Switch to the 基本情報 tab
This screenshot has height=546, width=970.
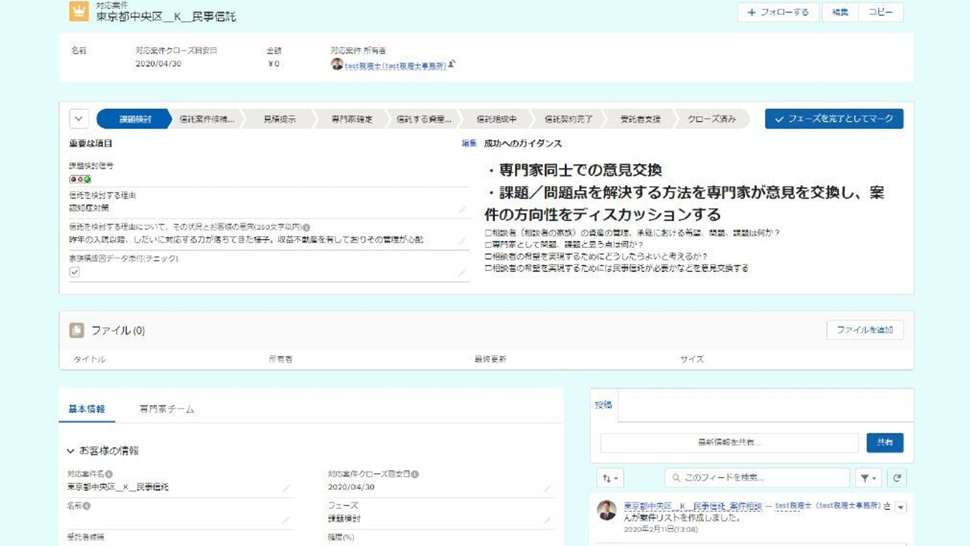(87, 409)
